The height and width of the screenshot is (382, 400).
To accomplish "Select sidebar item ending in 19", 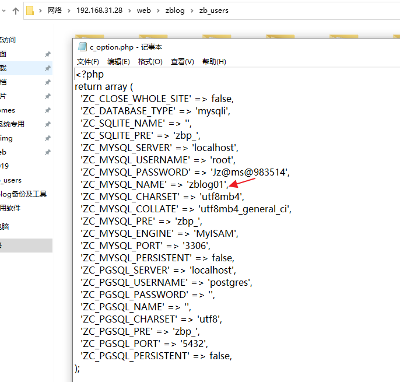I will (4, 166).
